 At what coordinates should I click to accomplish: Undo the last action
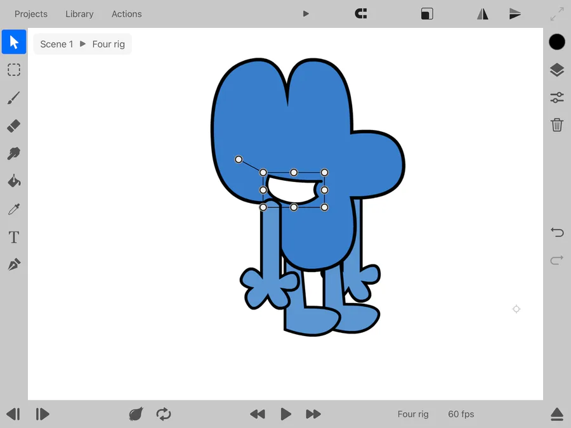coord(557,232)
